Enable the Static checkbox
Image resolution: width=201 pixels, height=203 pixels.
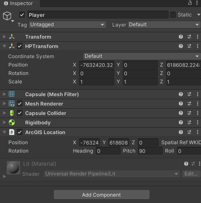173,15
